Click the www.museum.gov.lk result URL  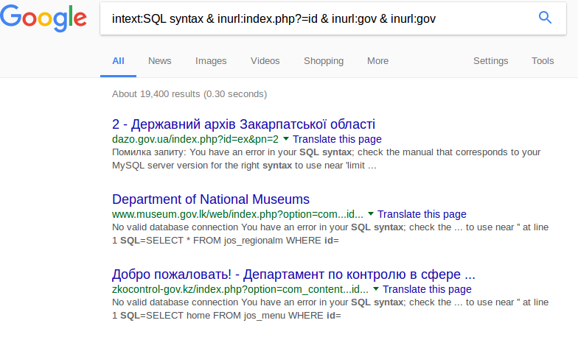pyautogui.click(x=237, y=214)
